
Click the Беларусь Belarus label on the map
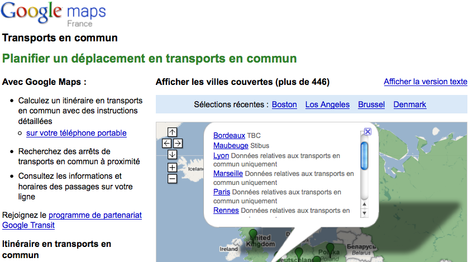pyautogui.click(x=361, y=249)
